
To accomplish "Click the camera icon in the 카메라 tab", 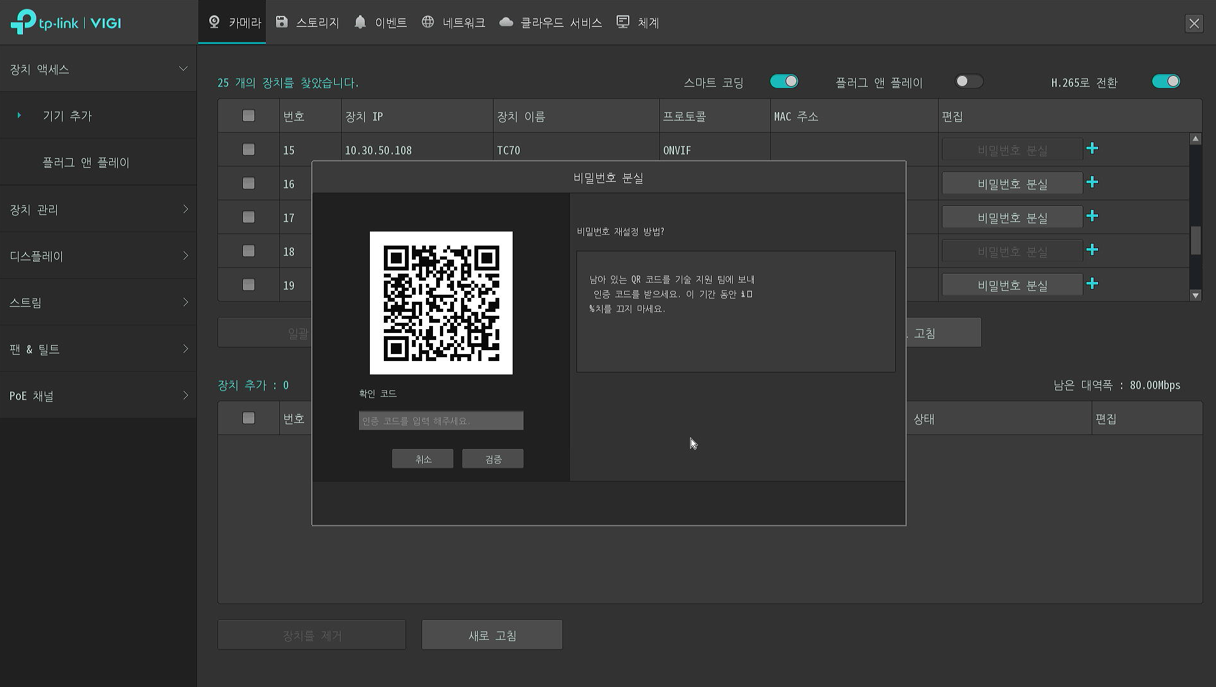I will [214, 22].
